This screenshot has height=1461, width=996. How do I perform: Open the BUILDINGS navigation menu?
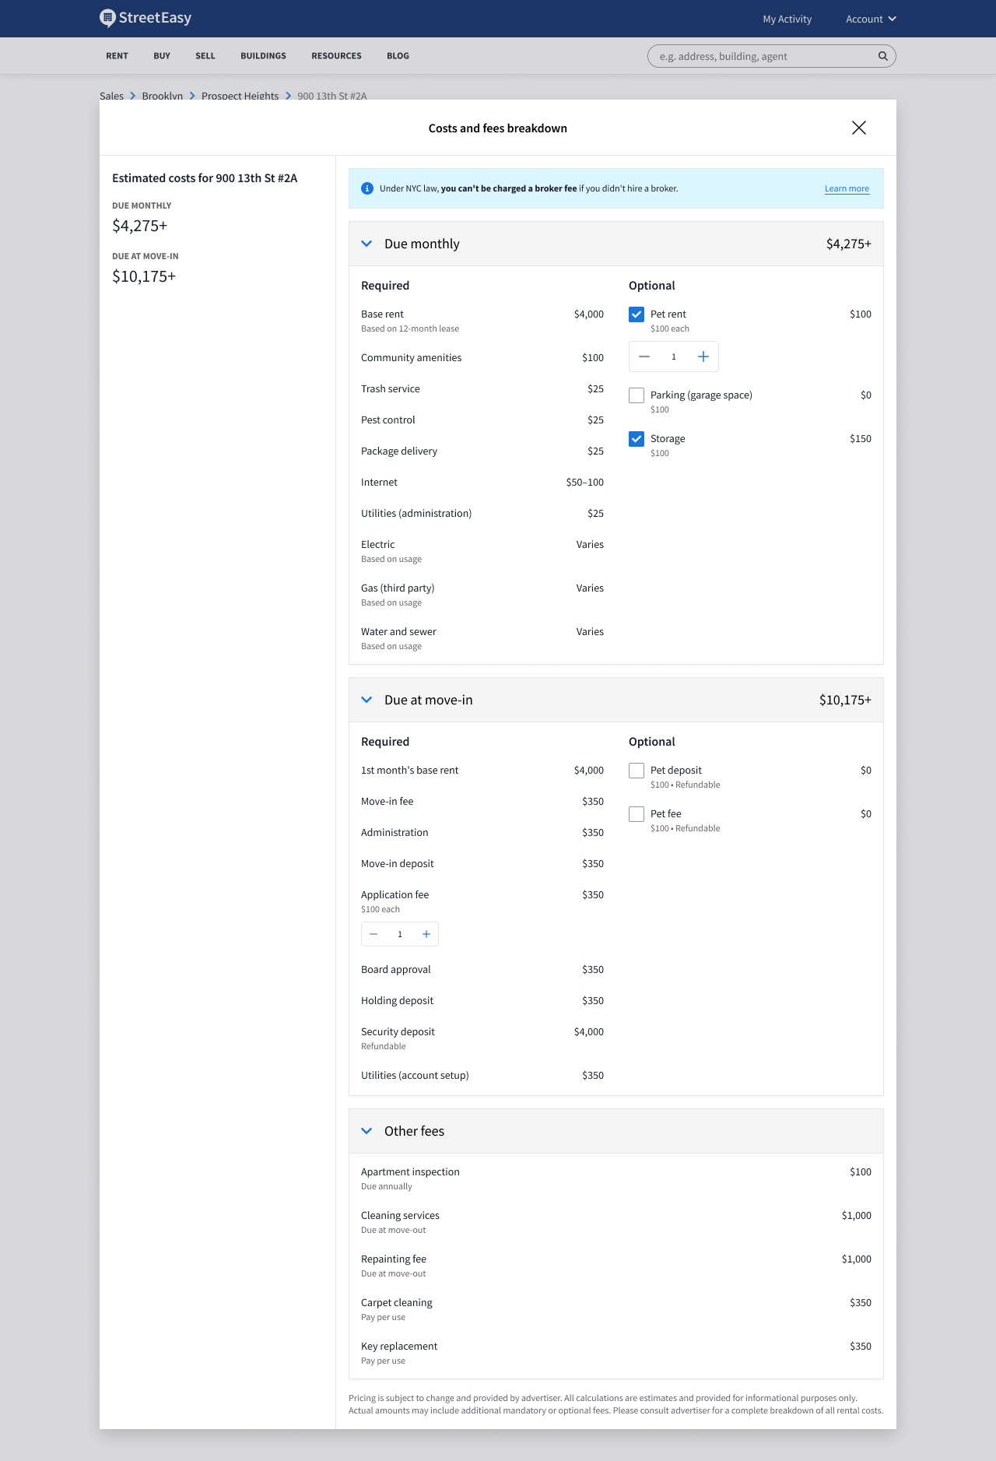pyautogui.click(x=263, y=56)
